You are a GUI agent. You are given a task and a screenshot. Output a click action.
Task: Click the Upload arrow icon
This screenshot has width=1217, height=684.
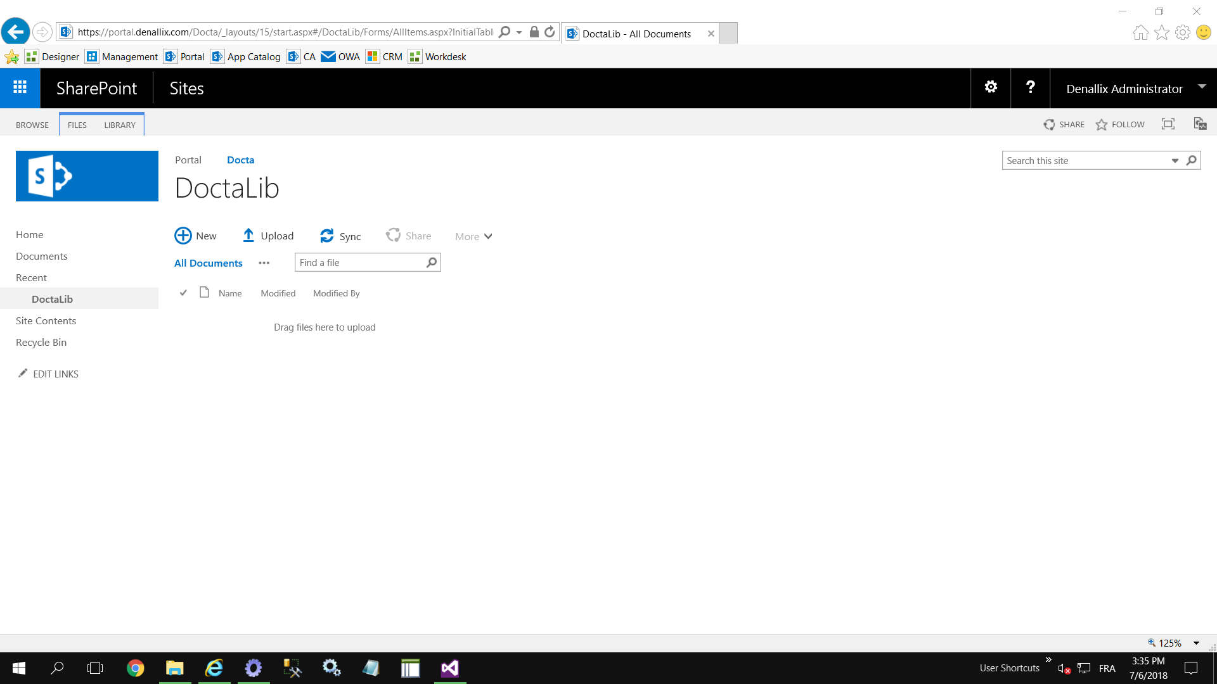[249, 235]
